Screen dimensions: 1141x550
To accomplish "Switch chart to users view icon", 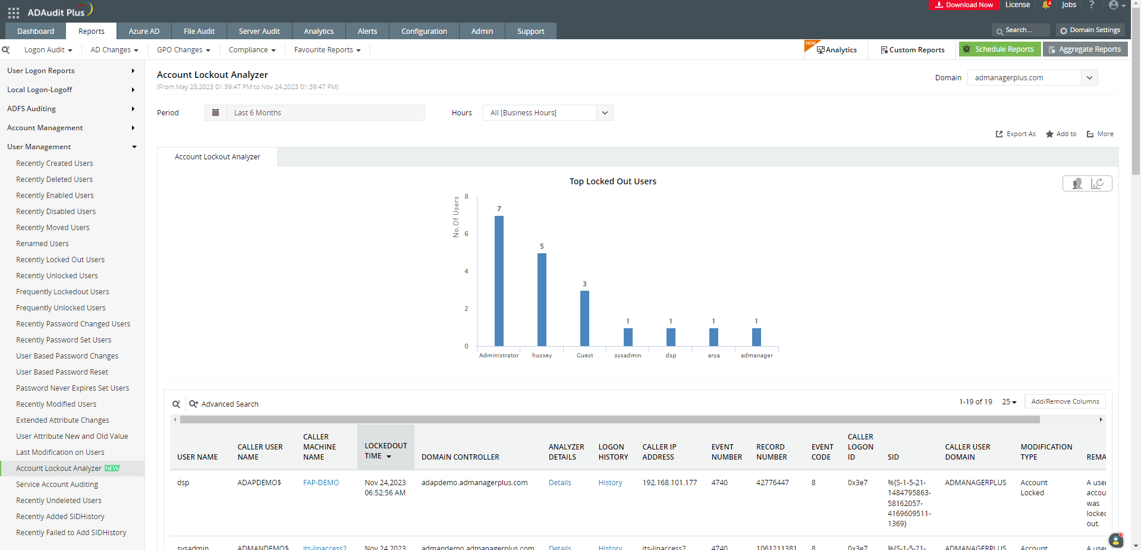I will click(x=1077, y=184).
